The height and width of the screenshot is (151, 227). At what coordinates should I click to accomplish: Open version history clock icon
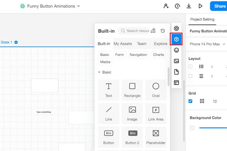[177, 6]
